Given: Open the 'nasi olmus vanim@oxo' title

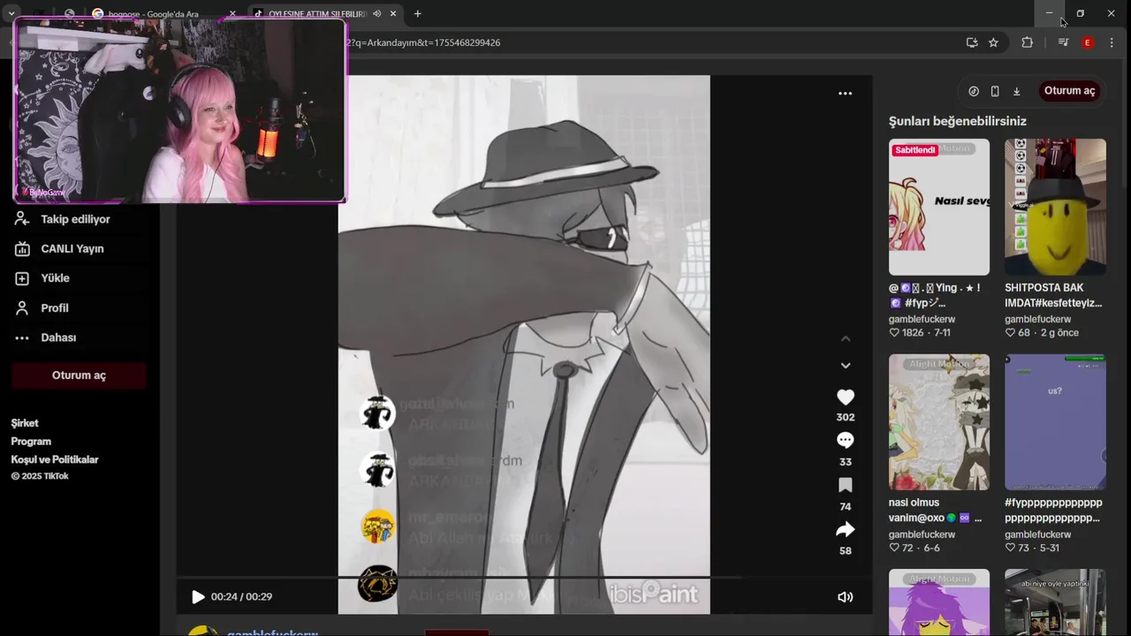Looking at the screenshot, I should pyautogui.click(x=935, y=511).
